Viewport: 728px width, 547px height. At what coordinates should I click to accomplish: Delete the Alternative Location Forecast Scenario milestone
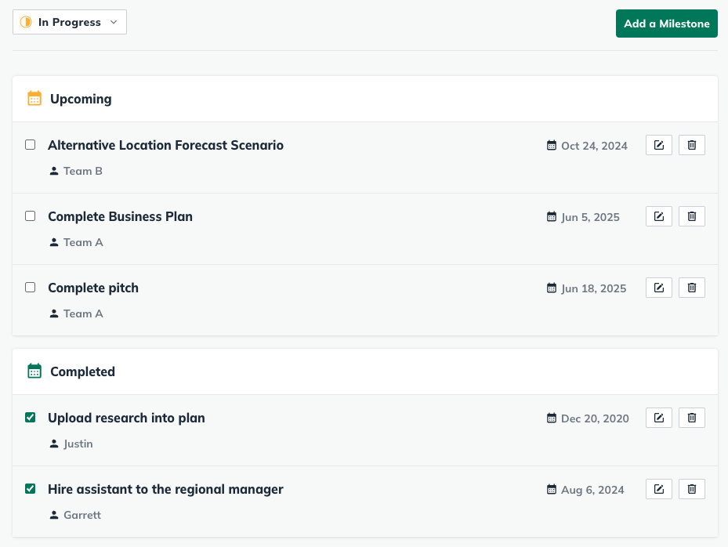click(x=691, y=145)
